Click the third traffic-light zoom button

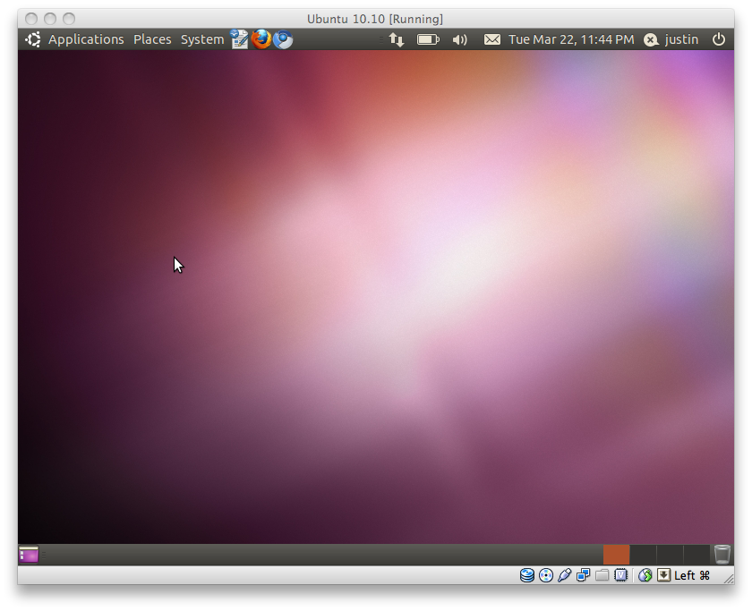pos(69,19)
